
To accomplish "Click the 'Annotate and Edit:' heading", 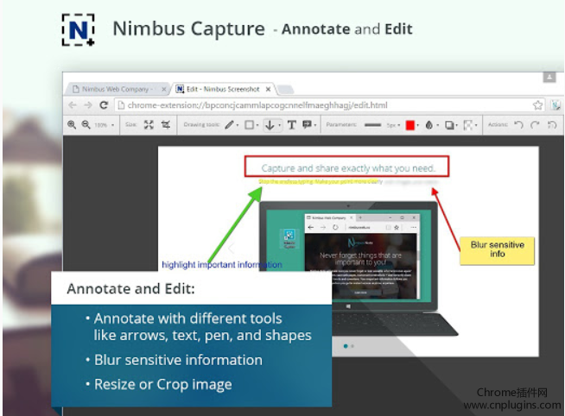I will click(x=130, y=288).
